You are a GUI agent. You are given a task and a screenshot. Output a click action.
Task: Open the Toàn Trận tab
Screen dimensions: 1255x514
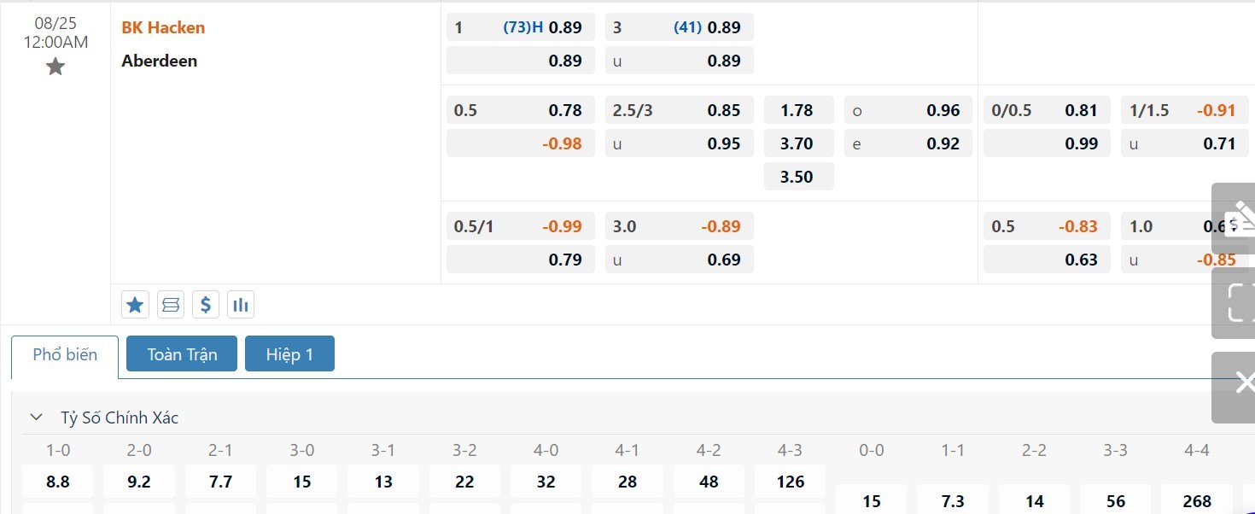[x=182, y=354]
